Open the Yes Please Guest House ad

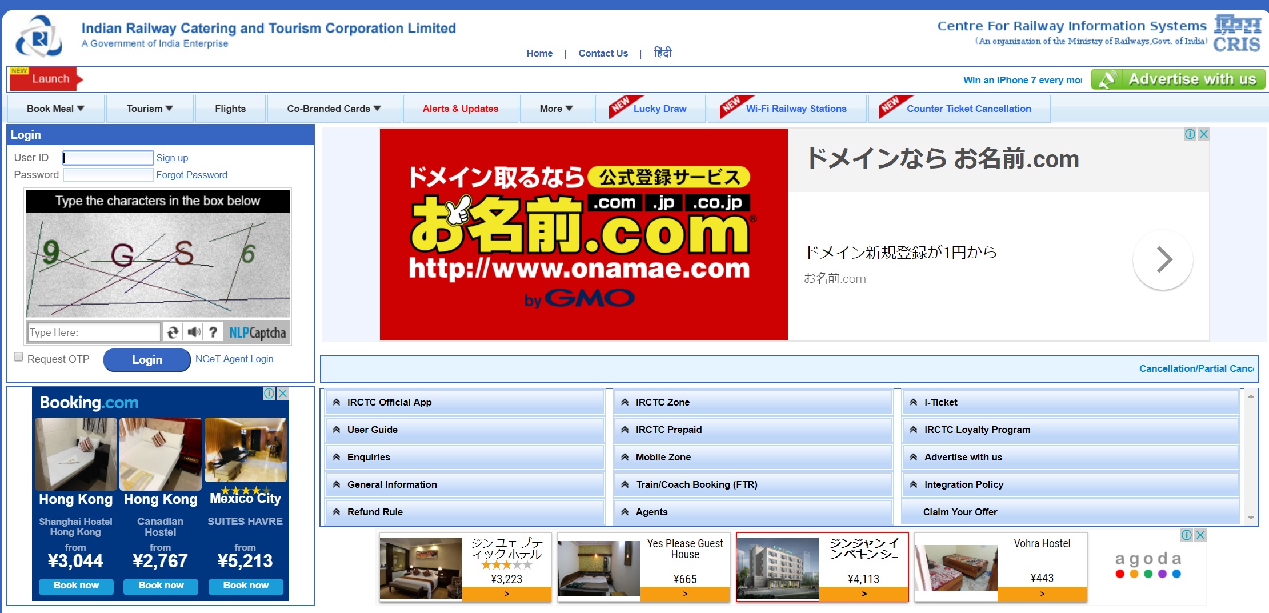tap(644, 567)
